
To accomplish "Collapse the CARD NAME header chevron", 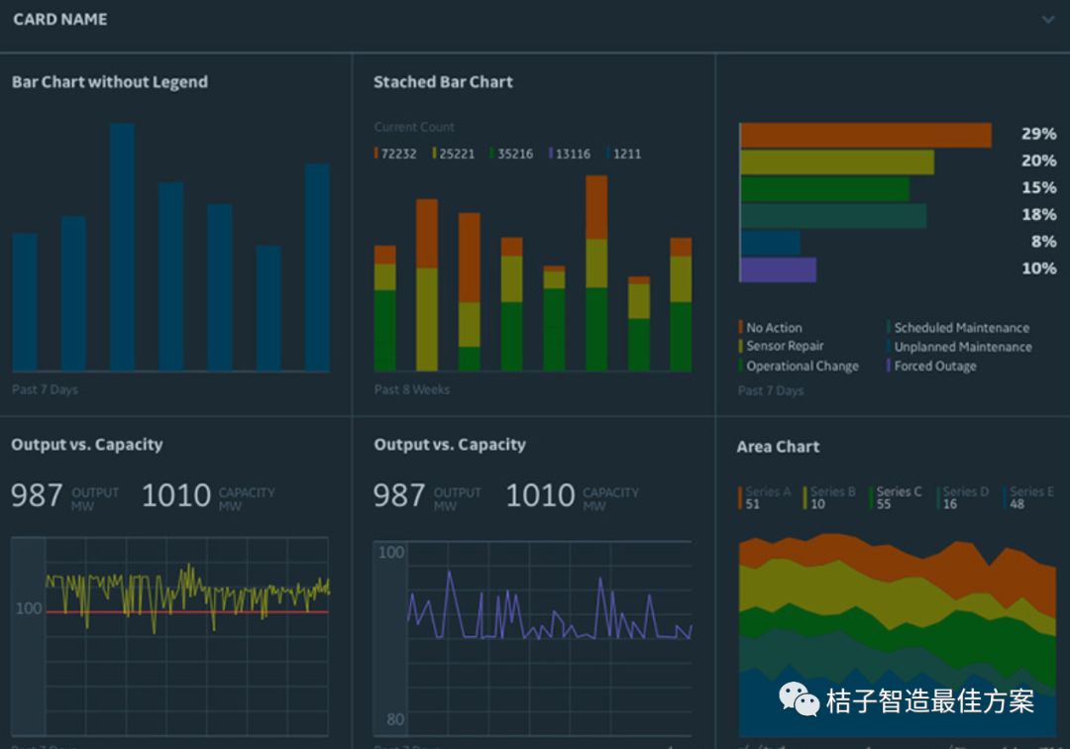I will point(1048,20).
